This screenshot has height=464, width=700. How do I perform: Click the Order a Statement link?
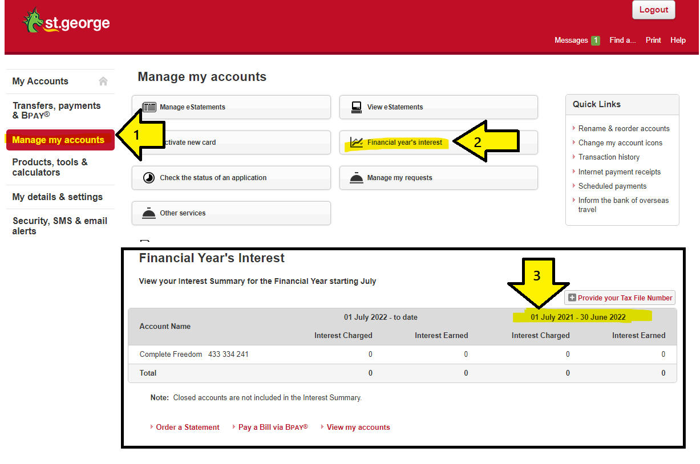click(188, 427)
